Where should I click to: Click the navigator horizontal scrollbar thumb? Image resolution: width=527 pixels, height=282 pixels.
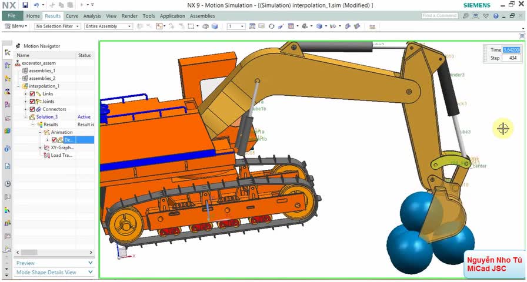[x=29, y=252]
